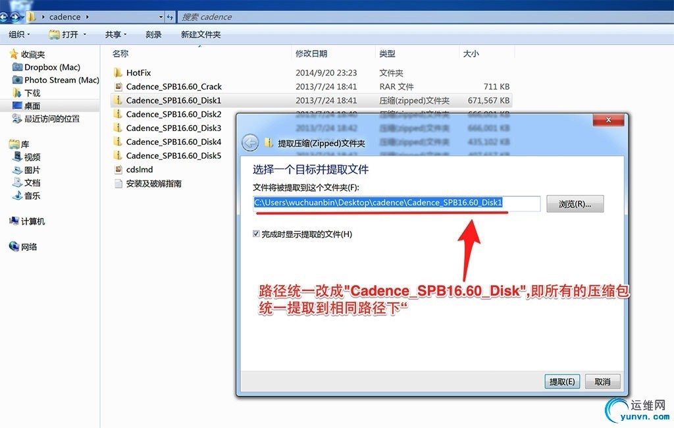
Task: Click 刻录 burn in toolbar
Action: (153, 34)
